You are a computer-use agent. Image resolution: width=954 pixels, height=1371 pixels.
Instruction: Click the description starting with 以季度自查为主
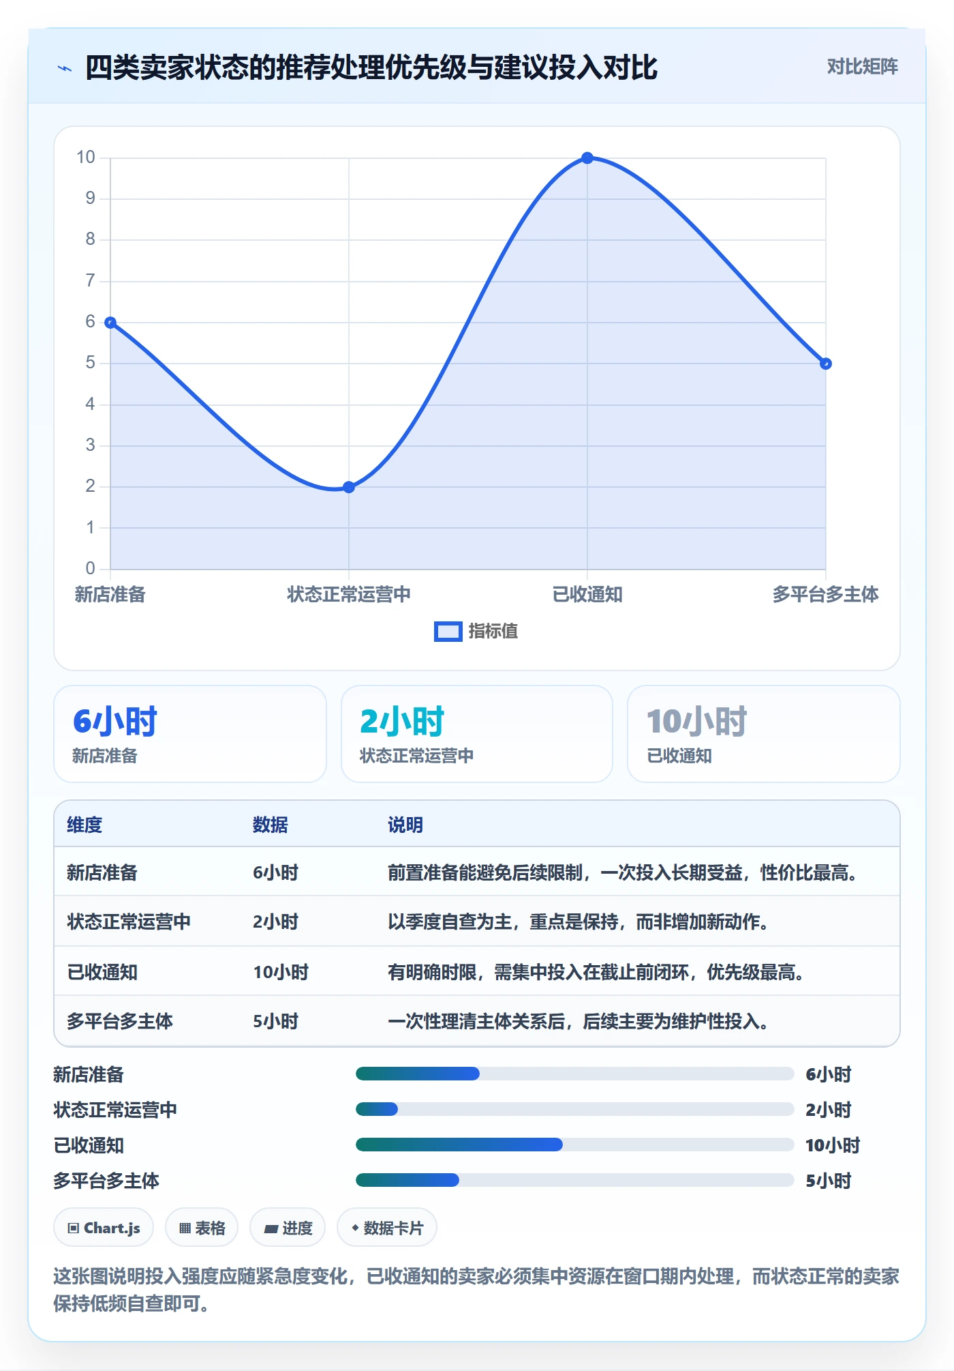(579, 922)
